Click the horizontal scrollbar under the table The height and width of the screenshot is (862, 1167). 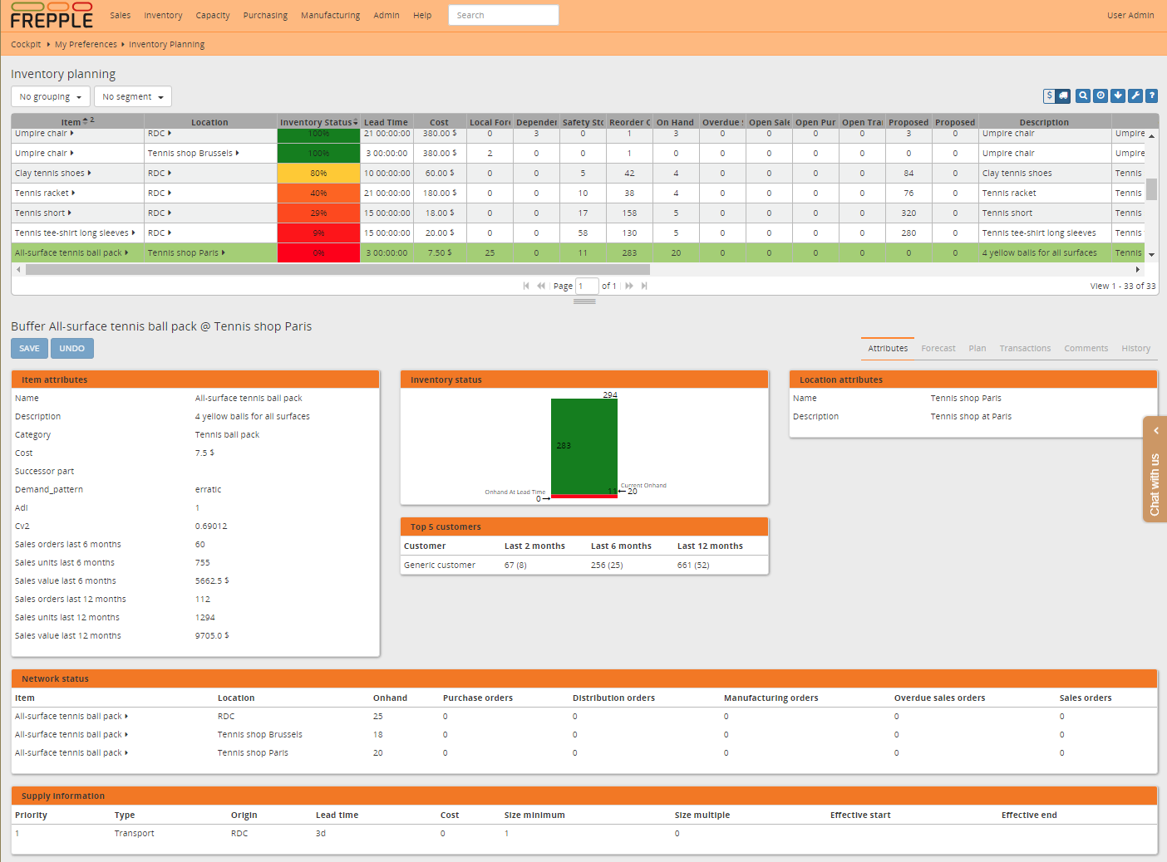332,269
